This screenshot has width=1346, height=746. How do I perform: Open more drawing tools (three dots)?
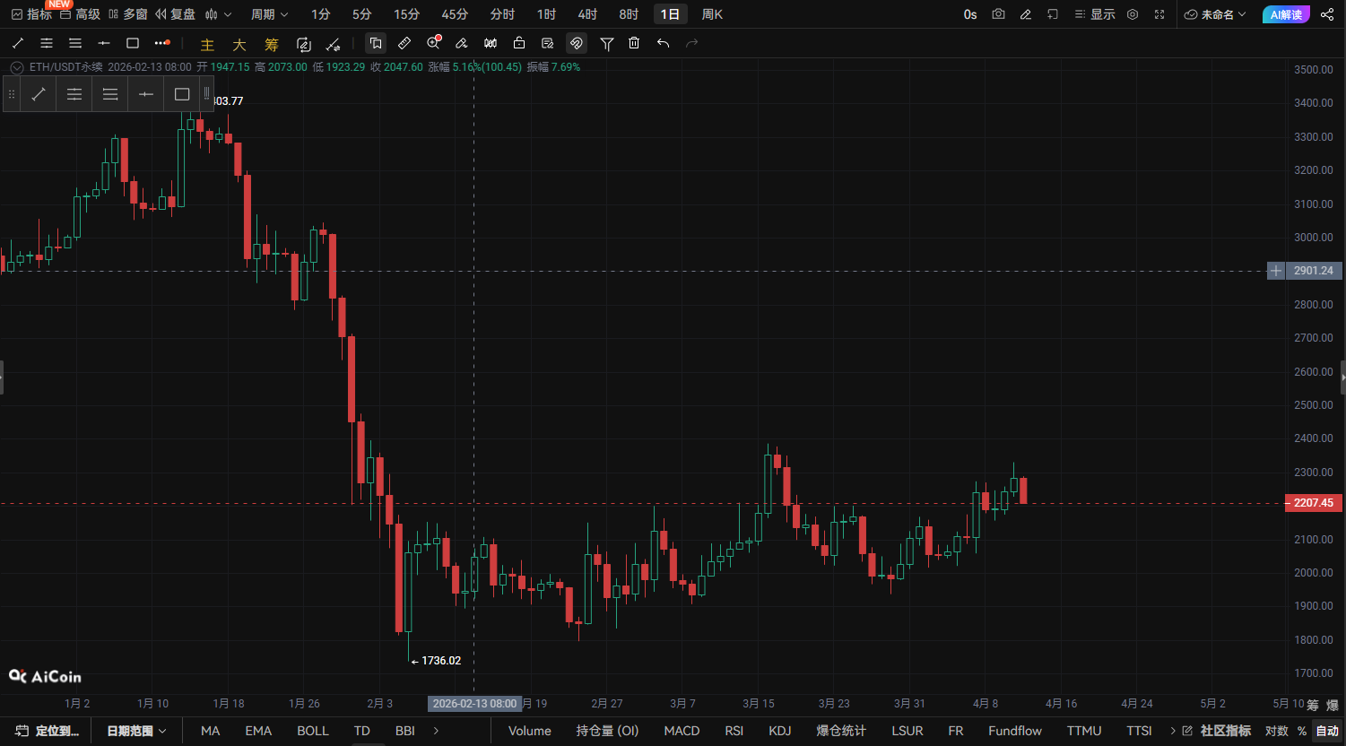click(x=161, y=43)
